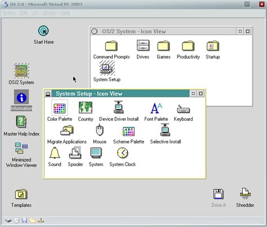Select the Keyboard icon

183,109
